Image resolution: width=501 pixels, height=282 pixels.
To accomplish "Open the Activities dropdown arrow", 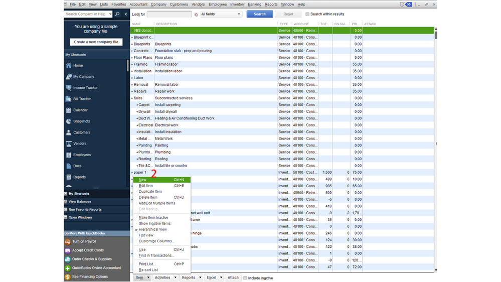I will coord(176,278).
